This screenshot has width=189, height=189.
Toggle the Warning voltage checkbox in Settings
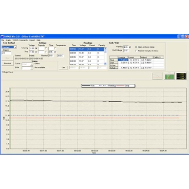tap(36, 48)
